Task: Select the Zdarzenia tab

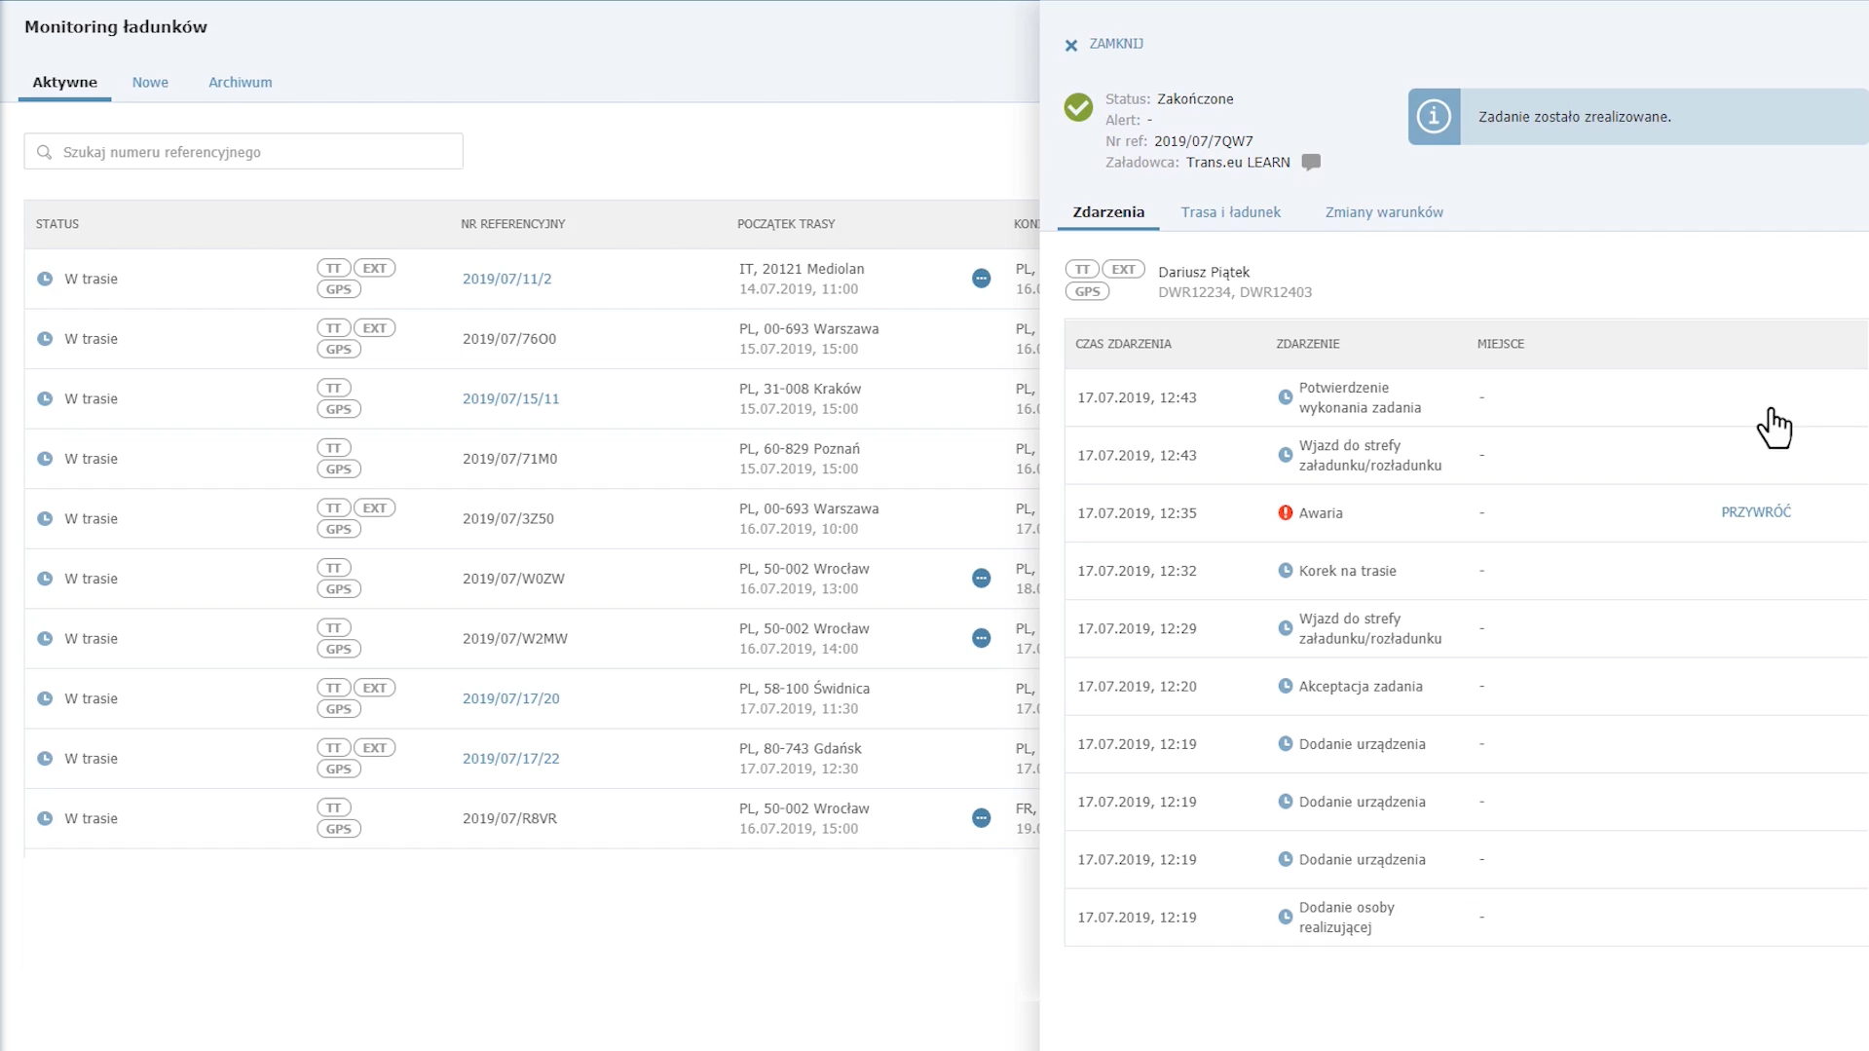Action: click(1108, 212)
